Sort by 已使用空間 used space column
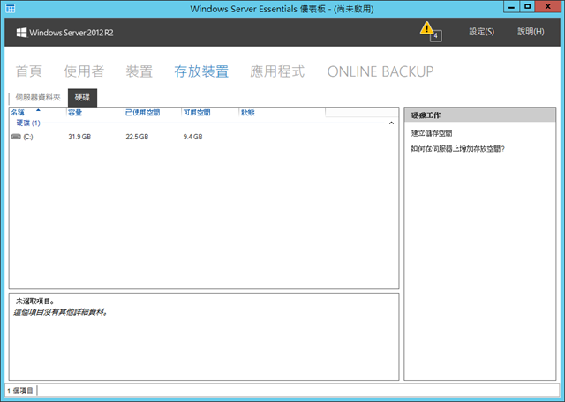This screenshot has width=565, height=402. click(x=153, y=113)
